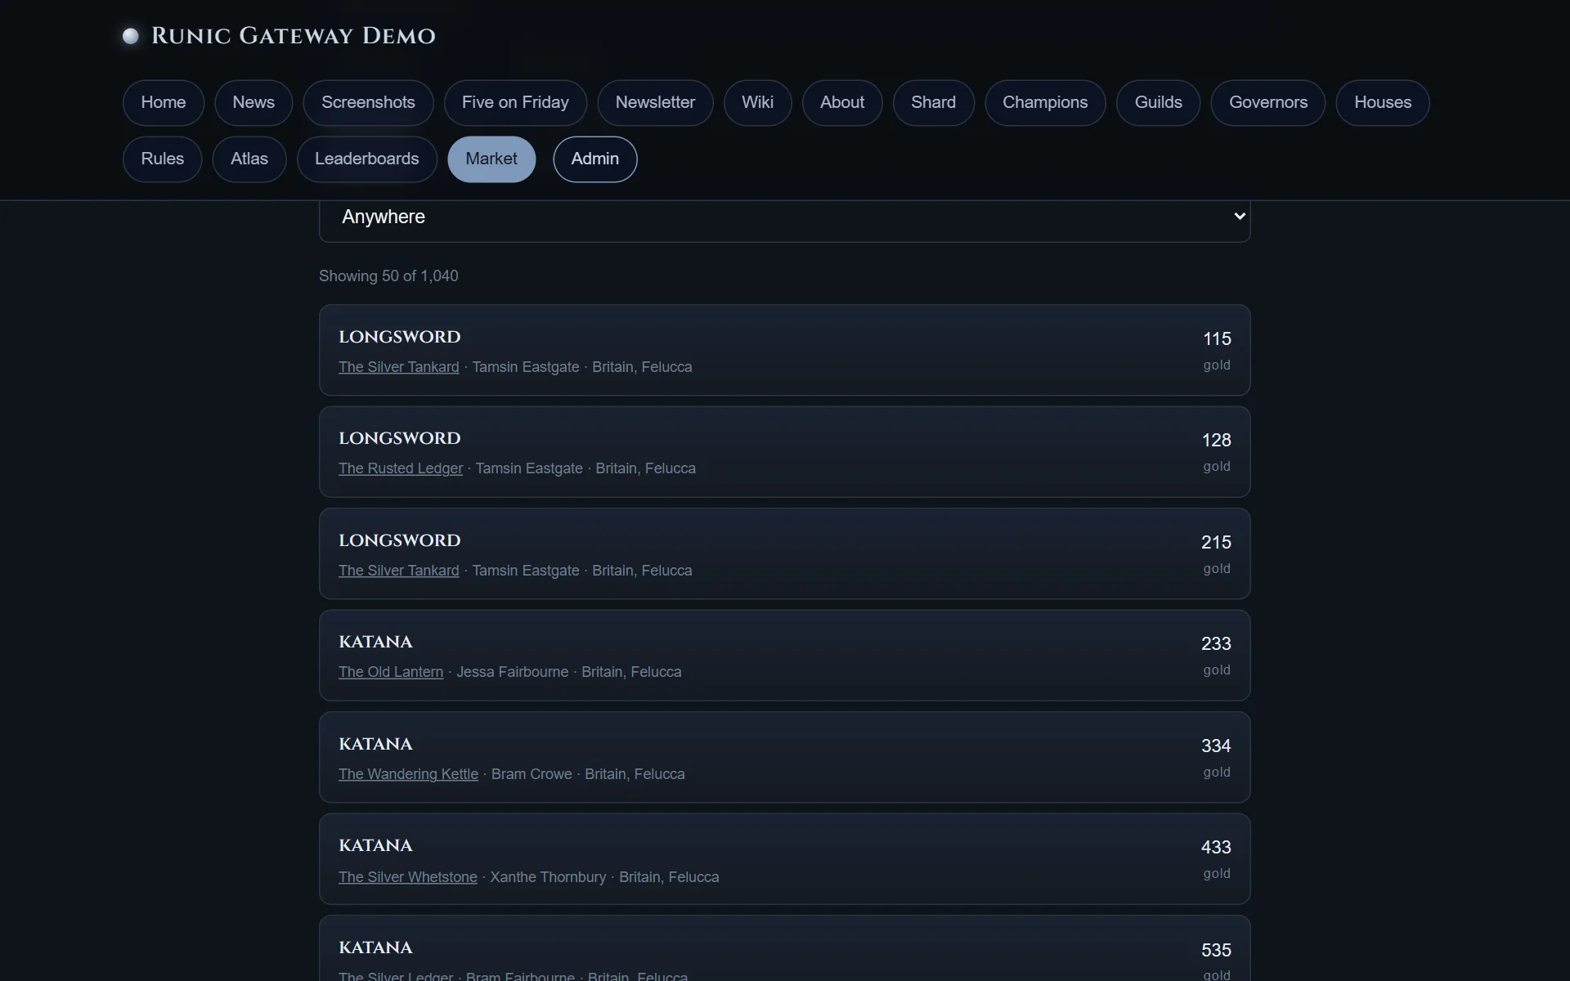Open The Rusted Ledger vendor link
The width and height of the screenshot is (1570, 981).
pyautogui.click(x=401, y=468)
